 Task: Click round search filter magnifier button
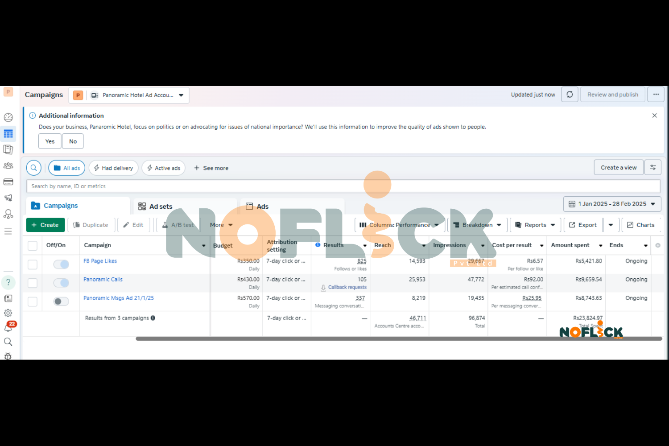pos(34,168)
